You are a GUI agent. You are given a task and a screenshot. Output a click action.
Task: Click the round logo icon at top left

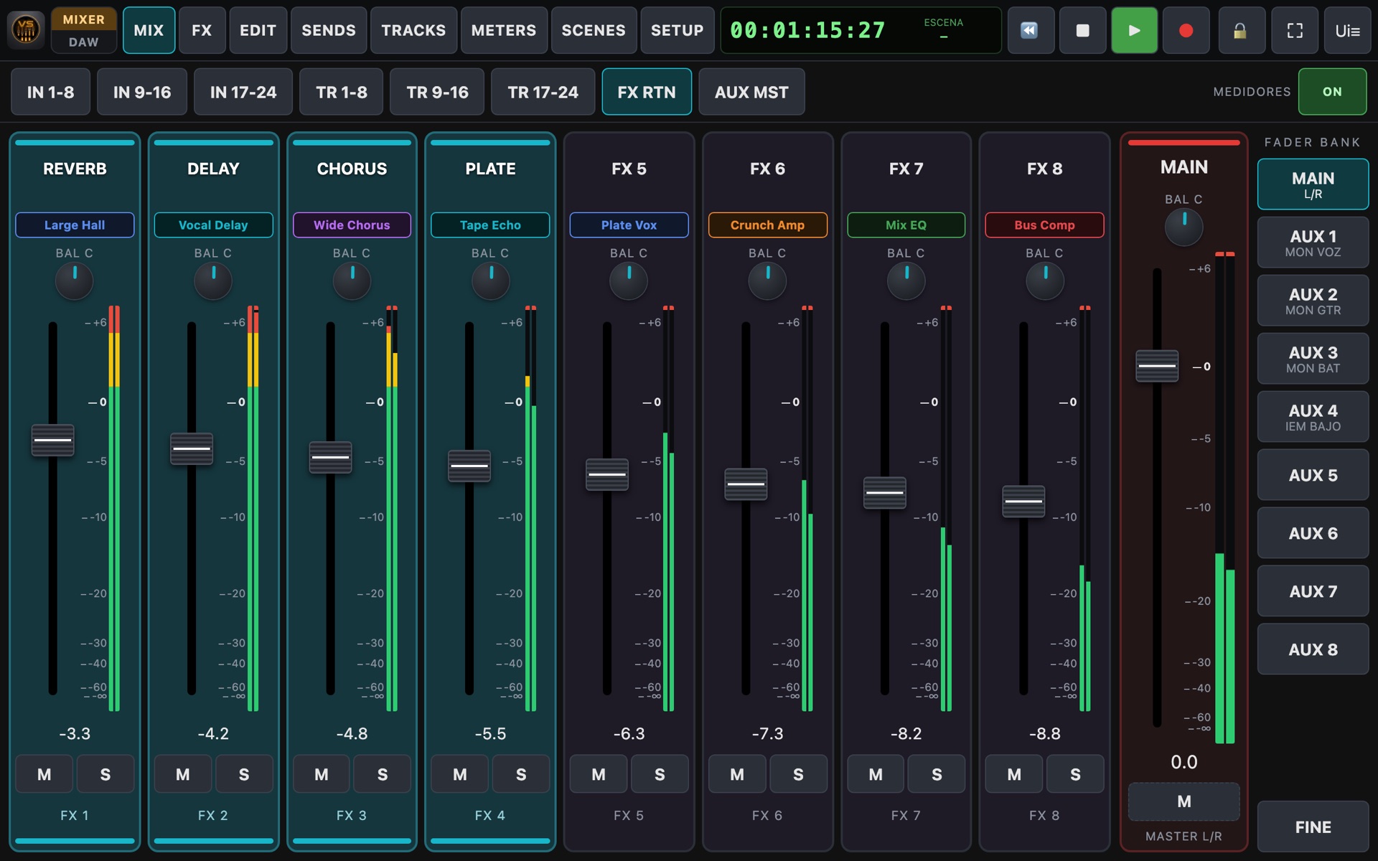(26, 30)
